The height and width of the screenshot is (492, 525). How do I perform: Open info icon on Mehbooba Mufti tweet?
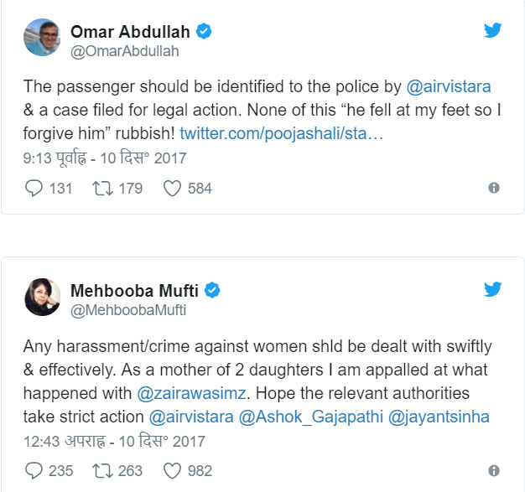494,470
